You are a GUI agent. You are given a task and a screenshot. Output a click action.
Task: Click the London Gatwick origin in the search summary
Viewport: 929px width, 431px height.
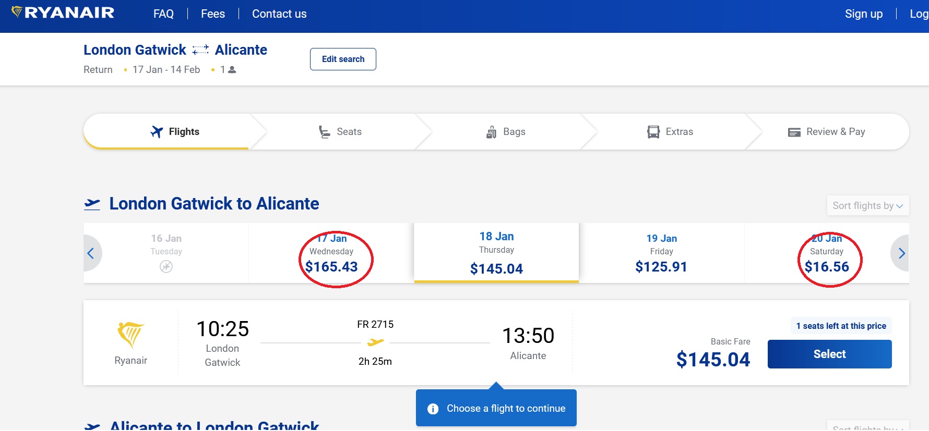135,50
